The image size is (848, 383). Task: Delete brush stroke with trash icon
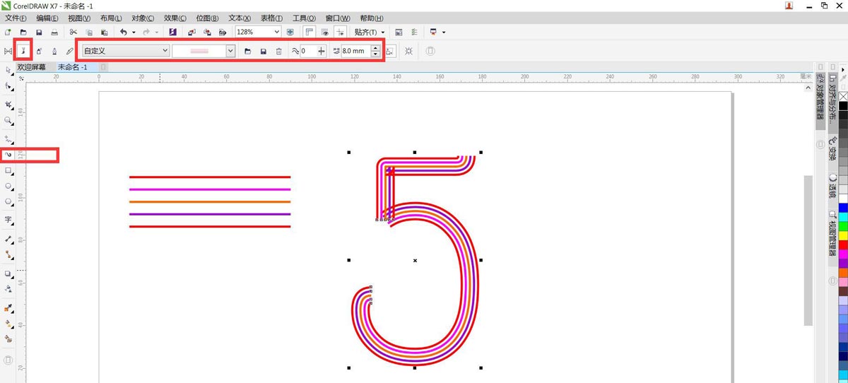278,51
